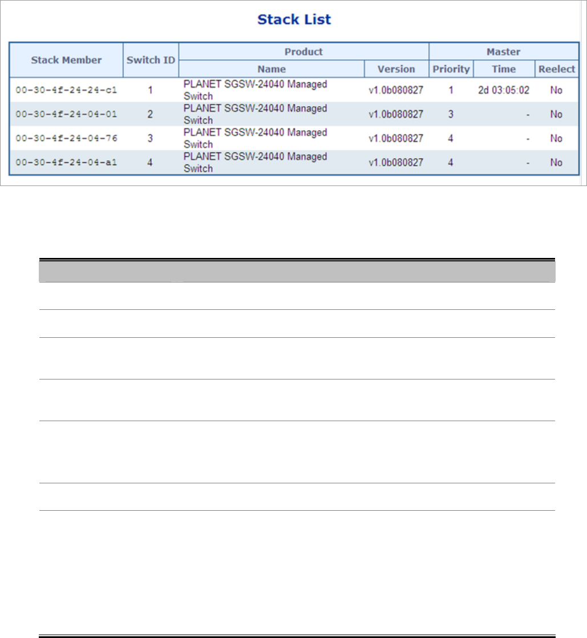
Task: Click priority value 3 in second row
Action: click(x=451, y=114)
